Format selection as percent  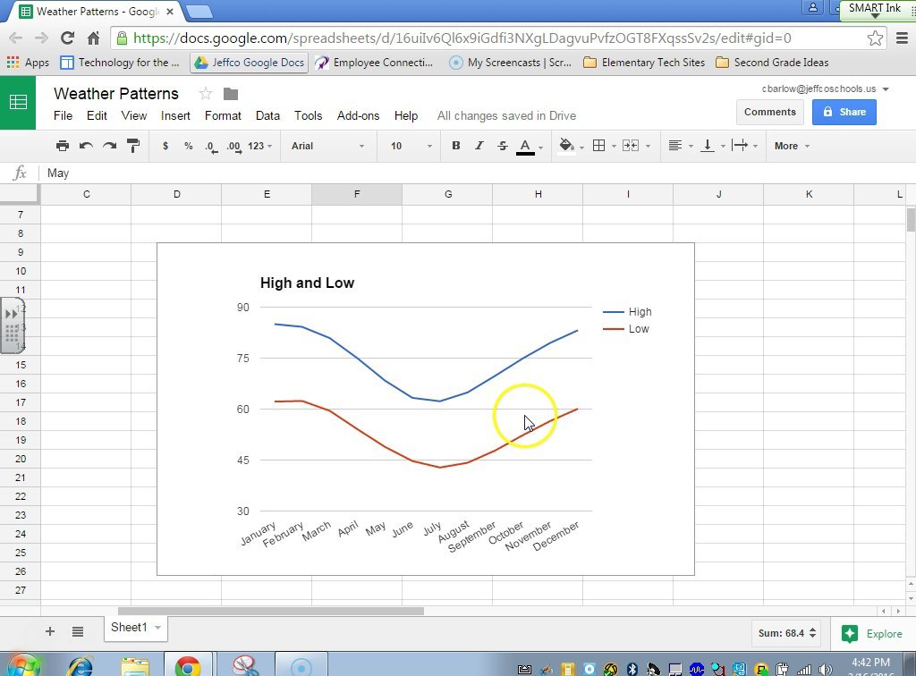point(190,145)
